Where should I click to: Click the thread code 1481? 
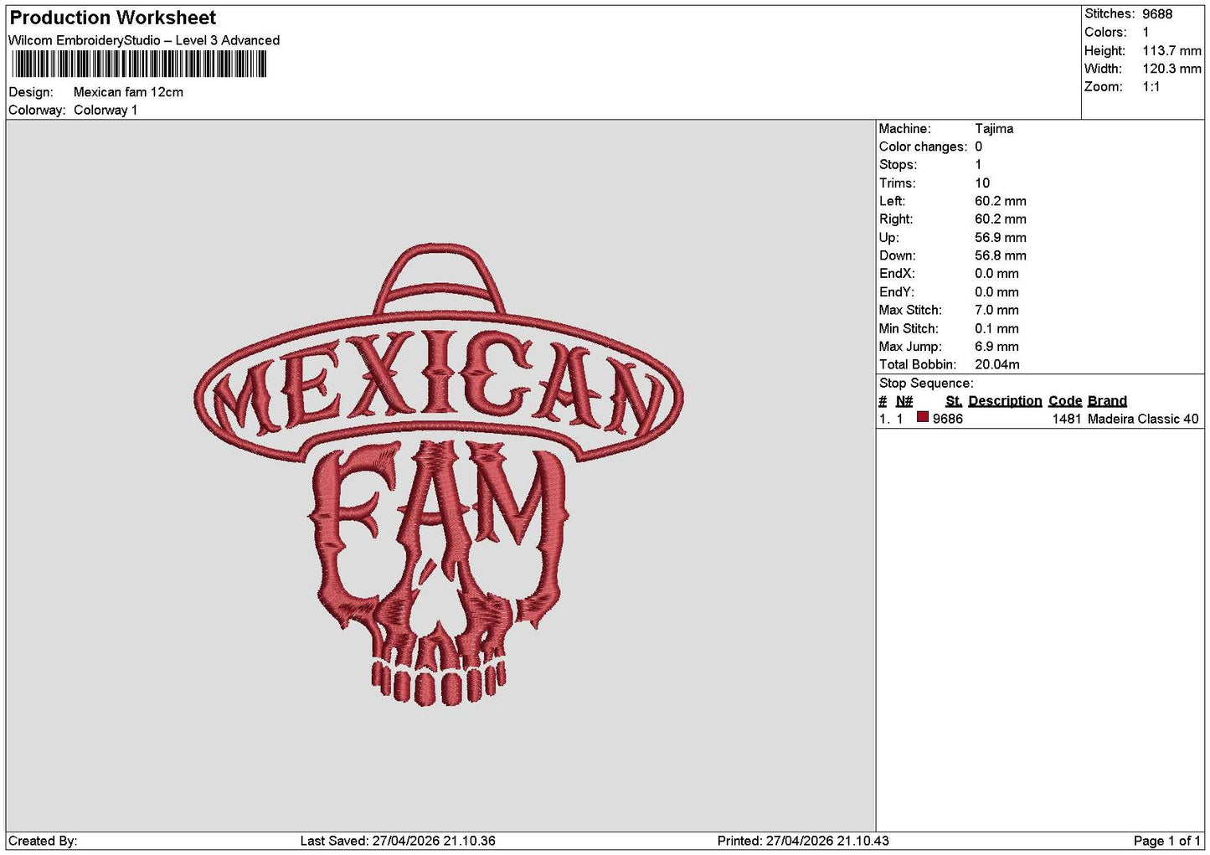tap(1067, 419)
